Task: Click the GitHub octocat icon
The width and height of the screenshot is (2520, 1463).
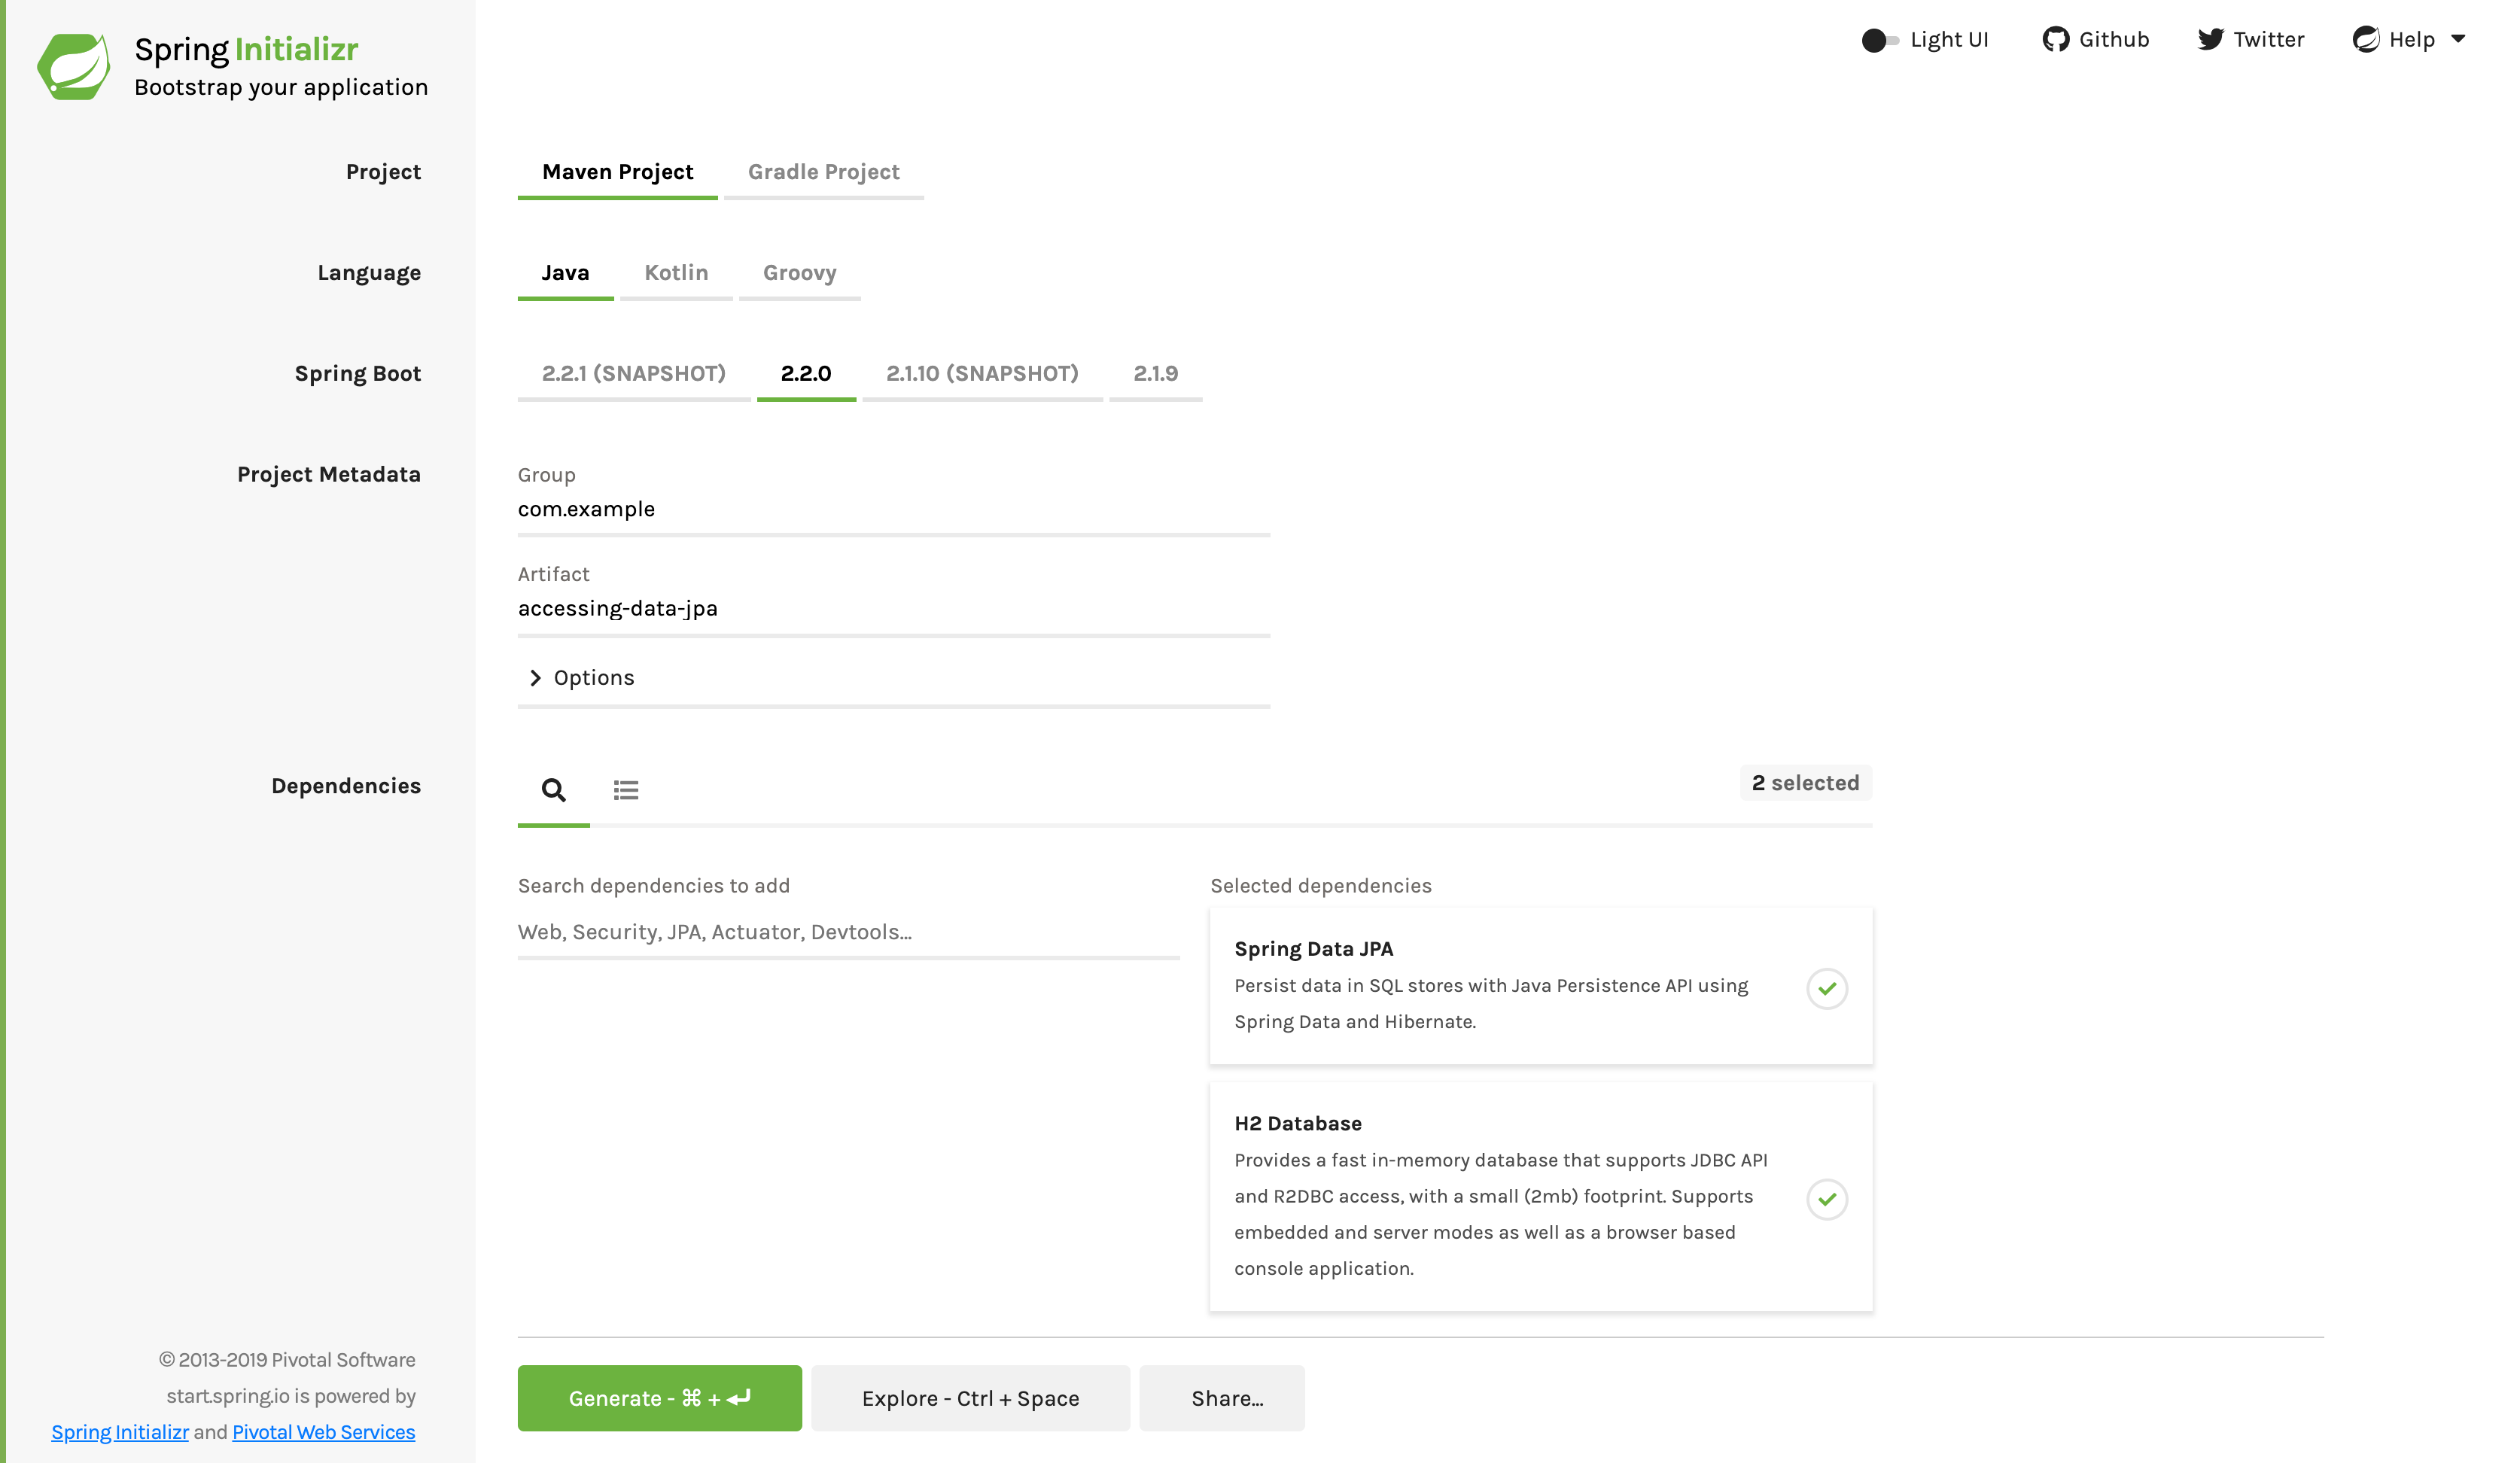Action: tap(2055, 40)
